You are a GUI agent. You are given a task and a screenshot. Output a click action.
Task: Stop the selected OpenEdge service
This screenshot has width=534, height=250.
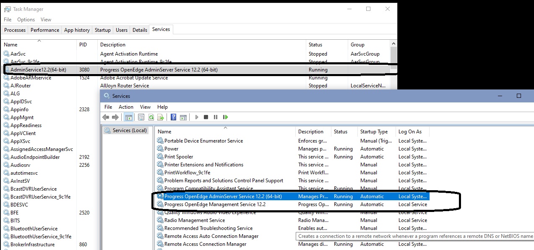[206, 117]
